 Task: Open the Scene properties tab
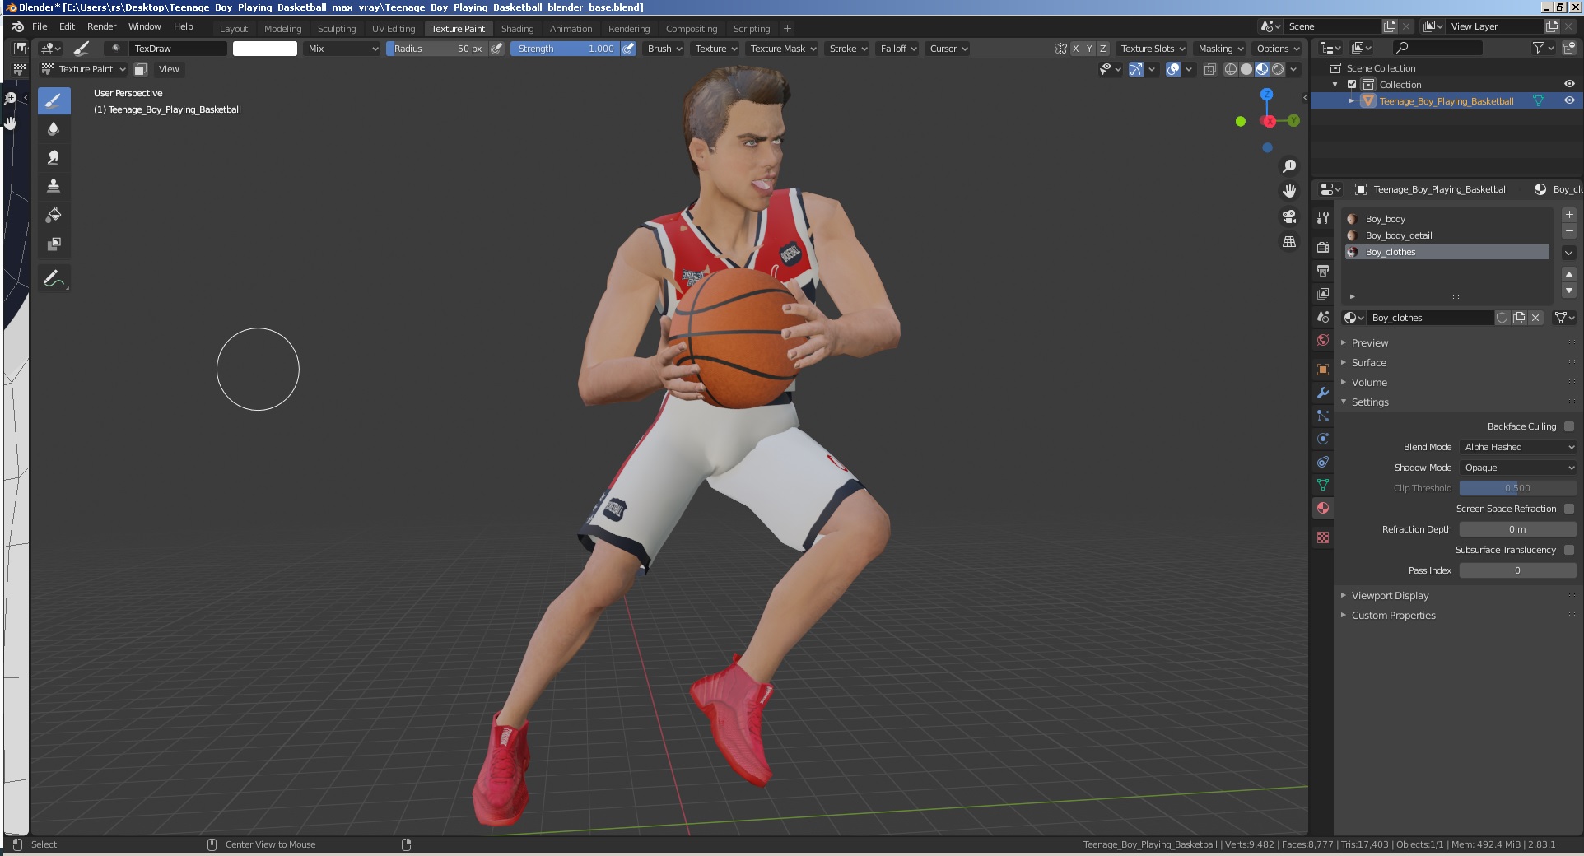tap(1323, 317)
